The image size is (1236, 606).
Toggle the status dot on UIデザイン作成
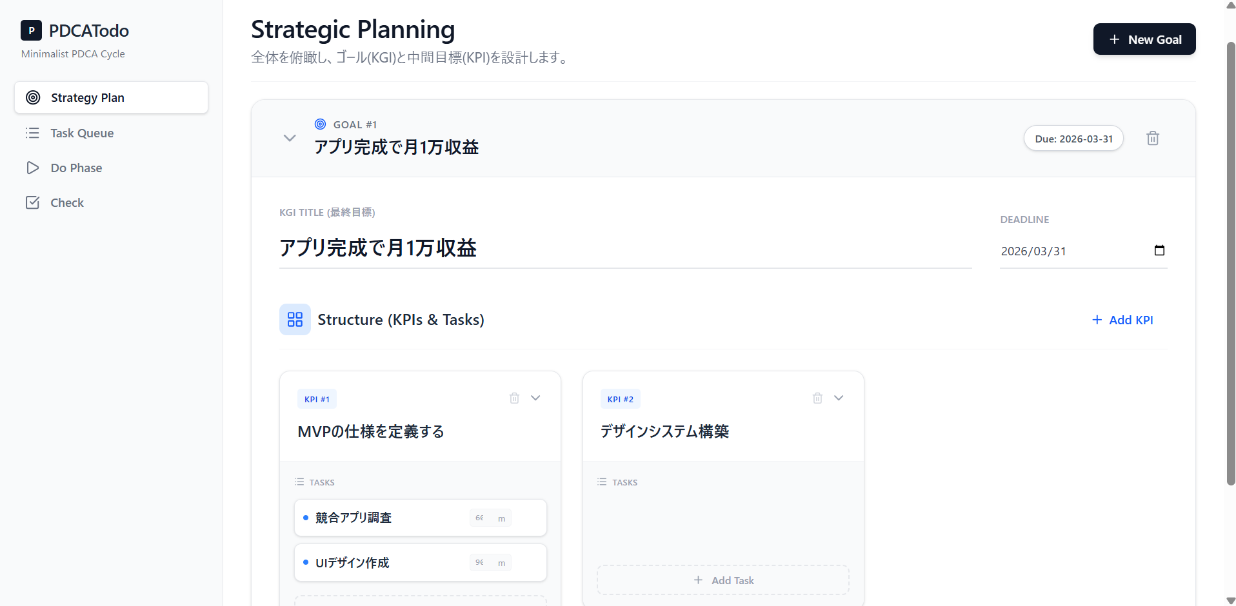tap(306, 562)
